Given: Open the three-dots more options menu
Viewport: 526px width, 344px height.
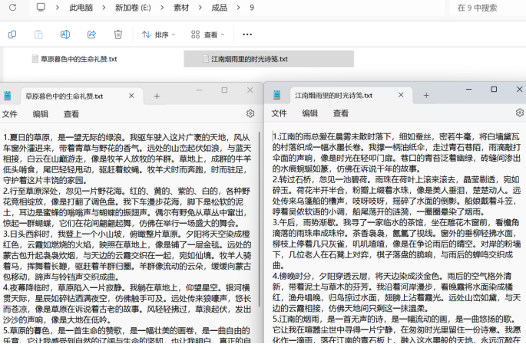Looking at the screenshot, I should (247, 34).
